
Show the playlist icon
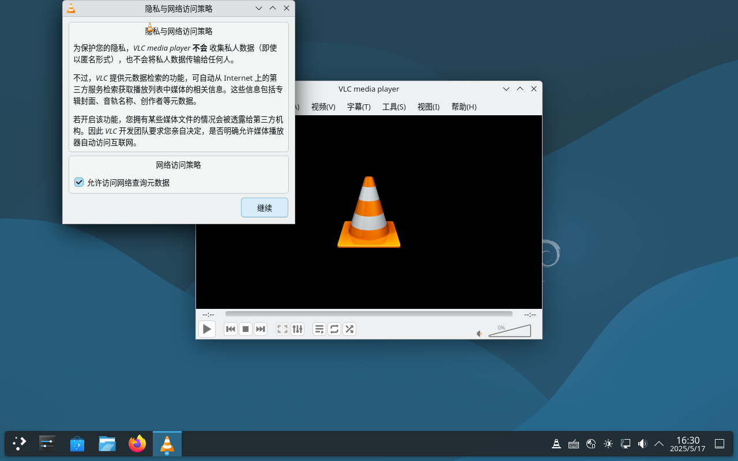tap(319, 329)
